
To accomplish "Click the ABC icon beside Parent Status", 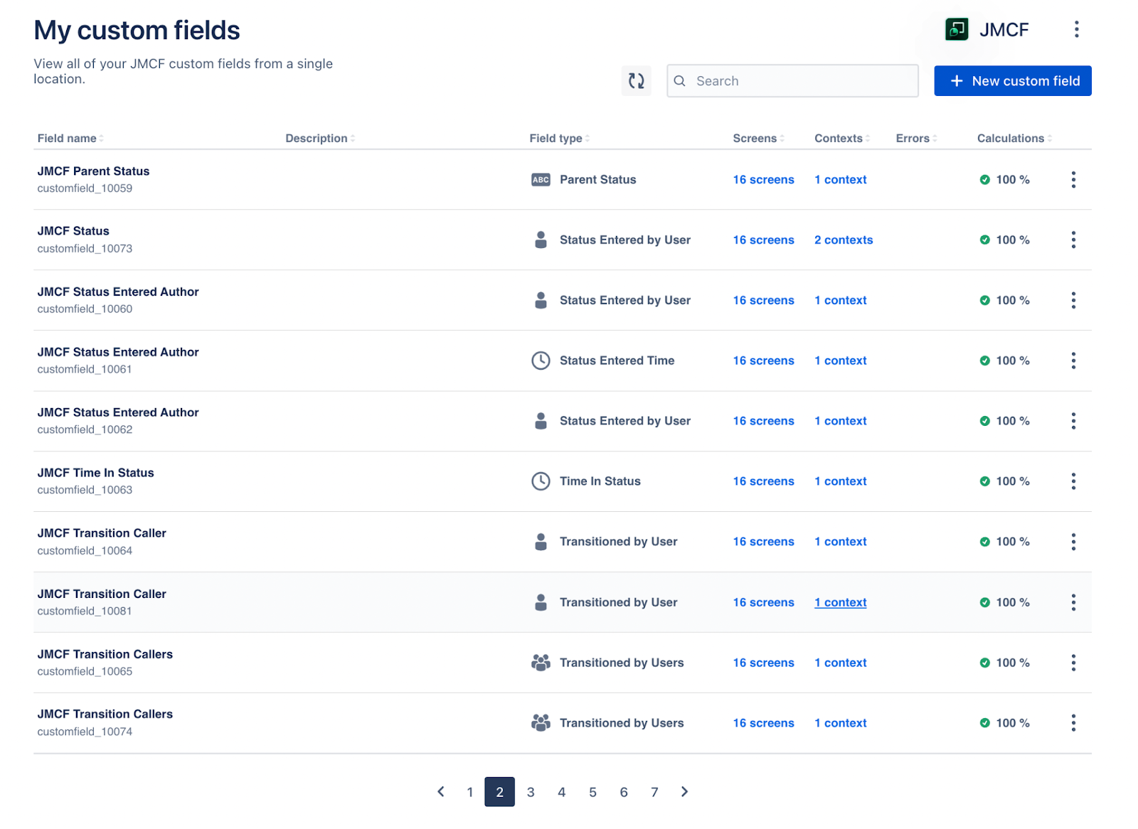I will [541, 180].
